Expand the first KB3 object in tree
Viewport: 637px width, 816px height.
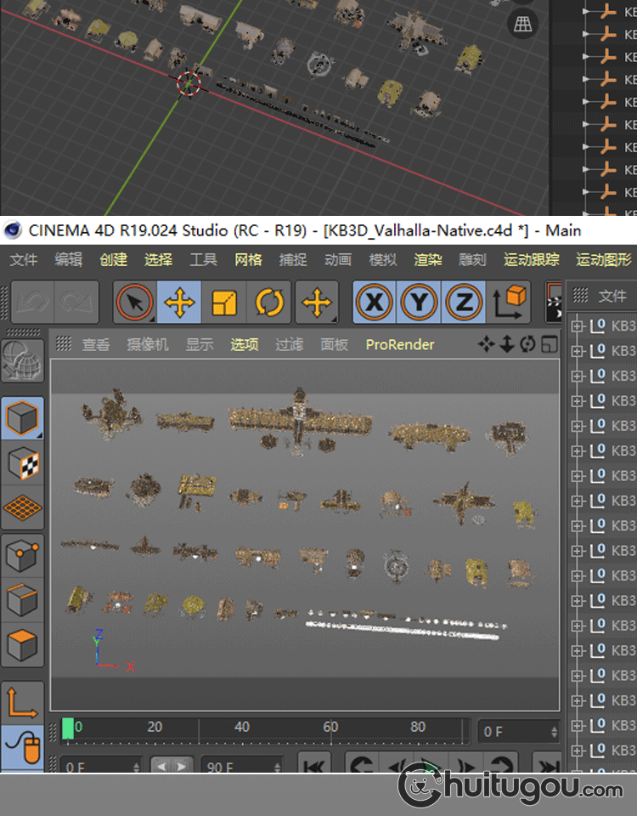[578, 326]
